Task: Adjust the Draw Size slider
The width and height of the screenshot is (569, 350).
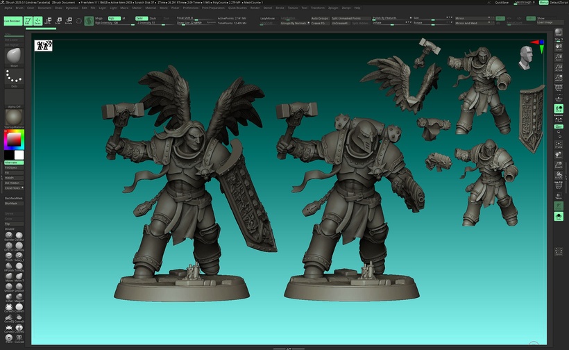Action: [x=196, y=23]
